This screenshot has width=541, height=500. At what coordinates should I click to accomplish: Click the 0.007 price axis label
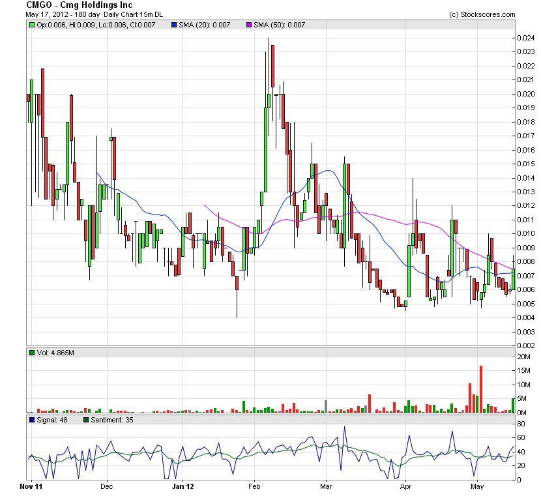526,276
